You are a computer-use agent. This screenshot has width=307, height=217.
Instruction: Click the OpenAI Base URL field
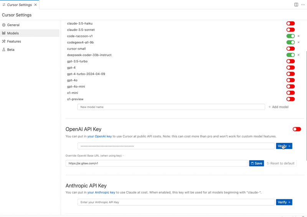click(157, 164)
